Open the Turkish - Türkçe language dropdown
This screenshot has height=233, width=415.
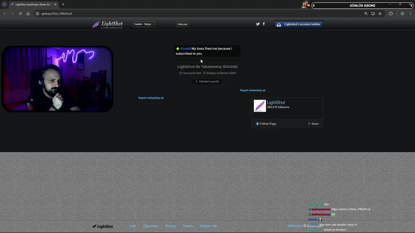pos(144,24)
